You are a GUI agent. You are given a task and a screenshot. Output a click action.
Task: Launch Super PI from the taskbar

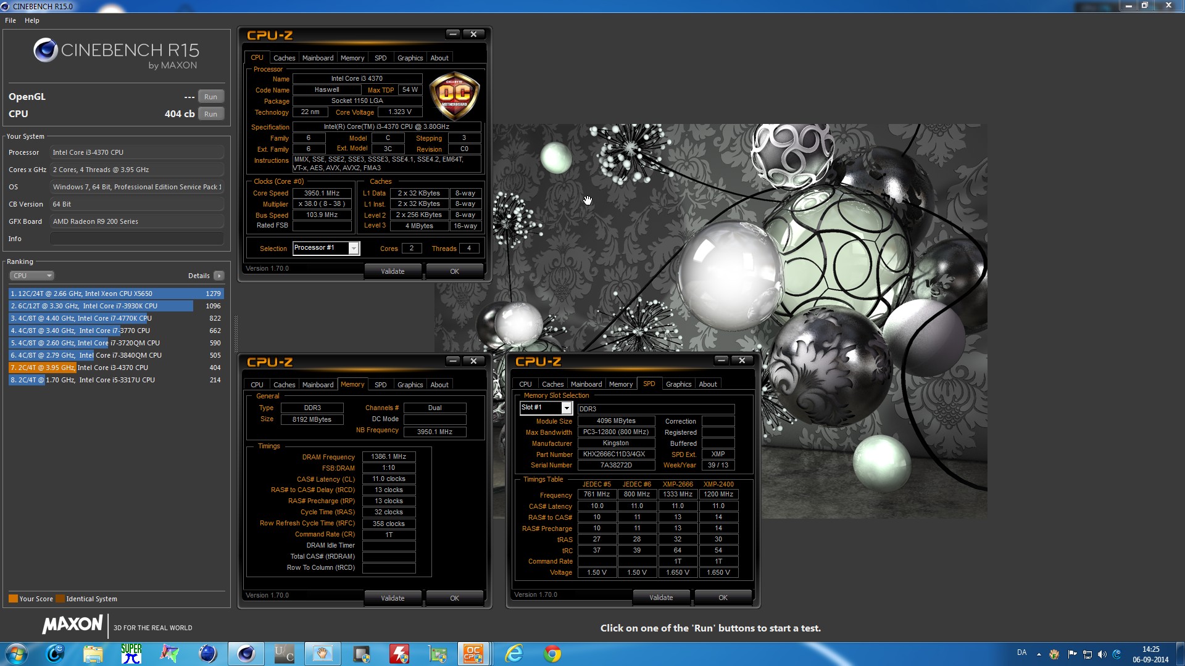click(x=131, y=654)
